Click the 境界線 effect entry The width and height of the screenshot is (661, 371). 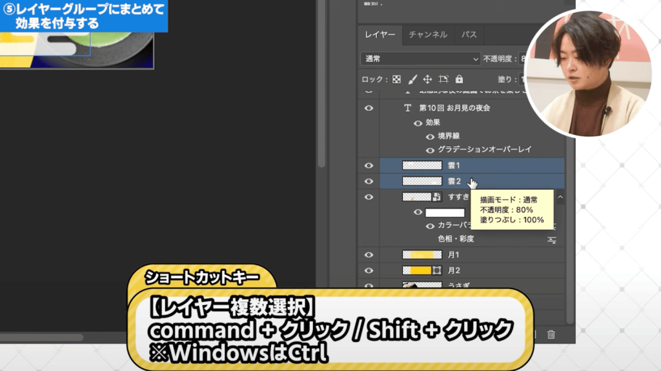coord(449,135)
